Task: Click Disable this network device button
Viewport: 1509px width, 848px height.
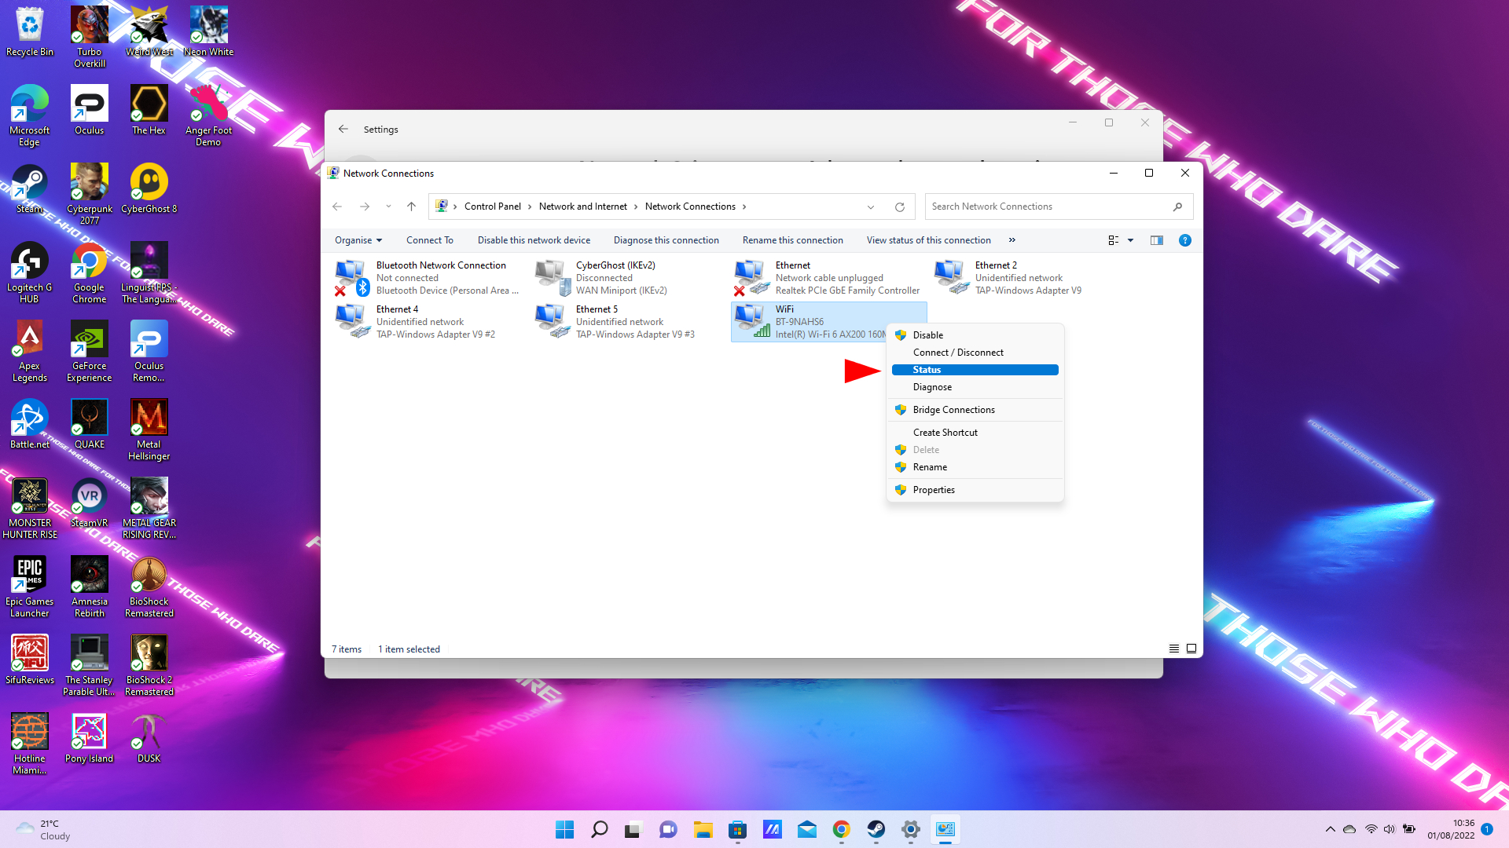Action: tap(534, 240)
